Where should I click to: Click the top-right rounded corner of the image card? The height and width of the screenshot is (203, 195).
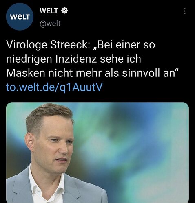[187, 104]
